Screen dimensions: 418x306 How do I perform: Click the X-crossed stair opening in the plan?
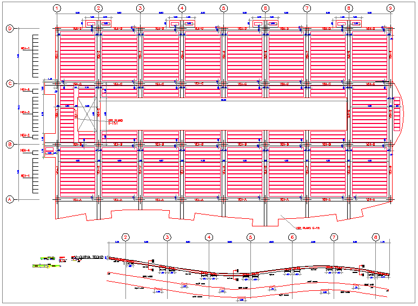(x=87, y=115)
